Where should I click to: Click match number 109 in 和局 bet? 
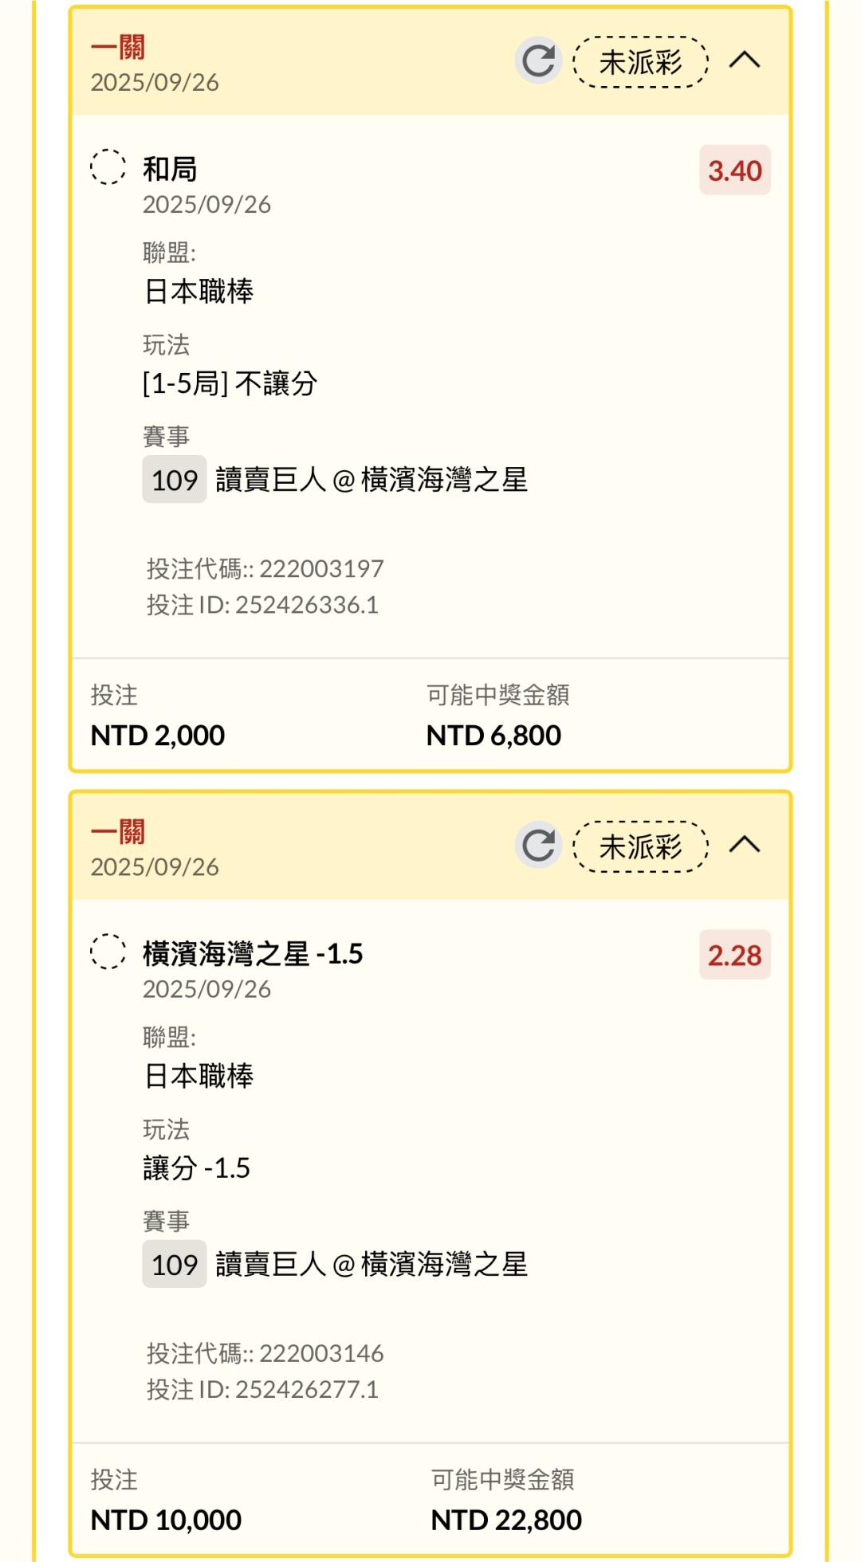(174, 480)
